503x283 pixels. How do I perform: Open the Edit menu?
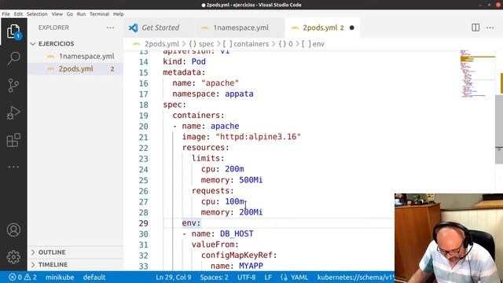coord(18,14)
